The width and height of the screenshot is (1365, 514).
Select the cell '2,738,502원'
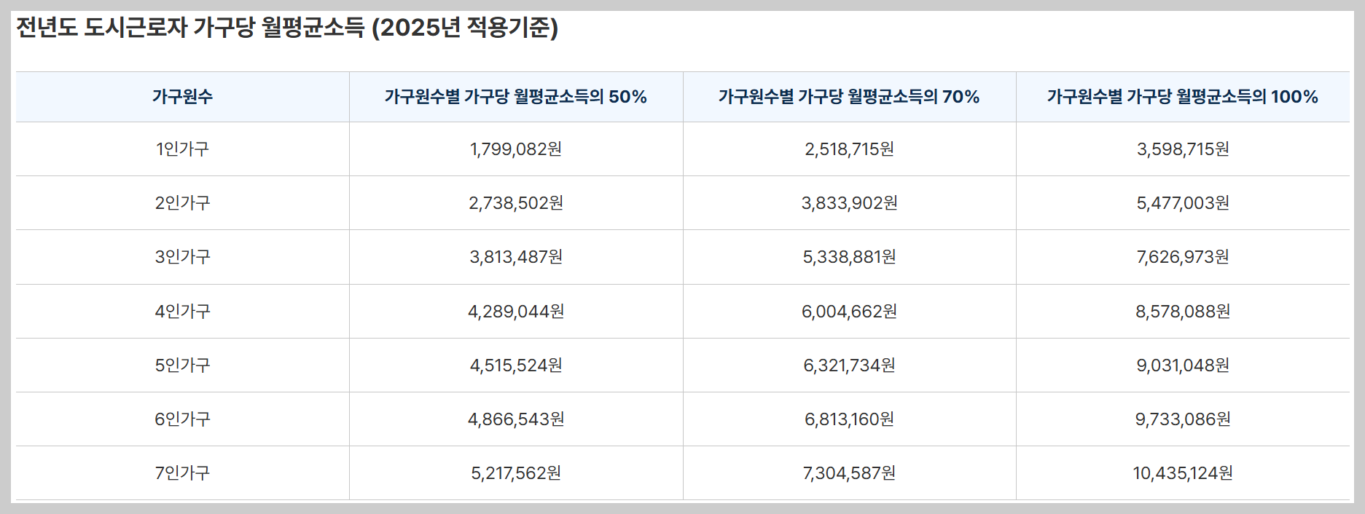coord(516,203)
